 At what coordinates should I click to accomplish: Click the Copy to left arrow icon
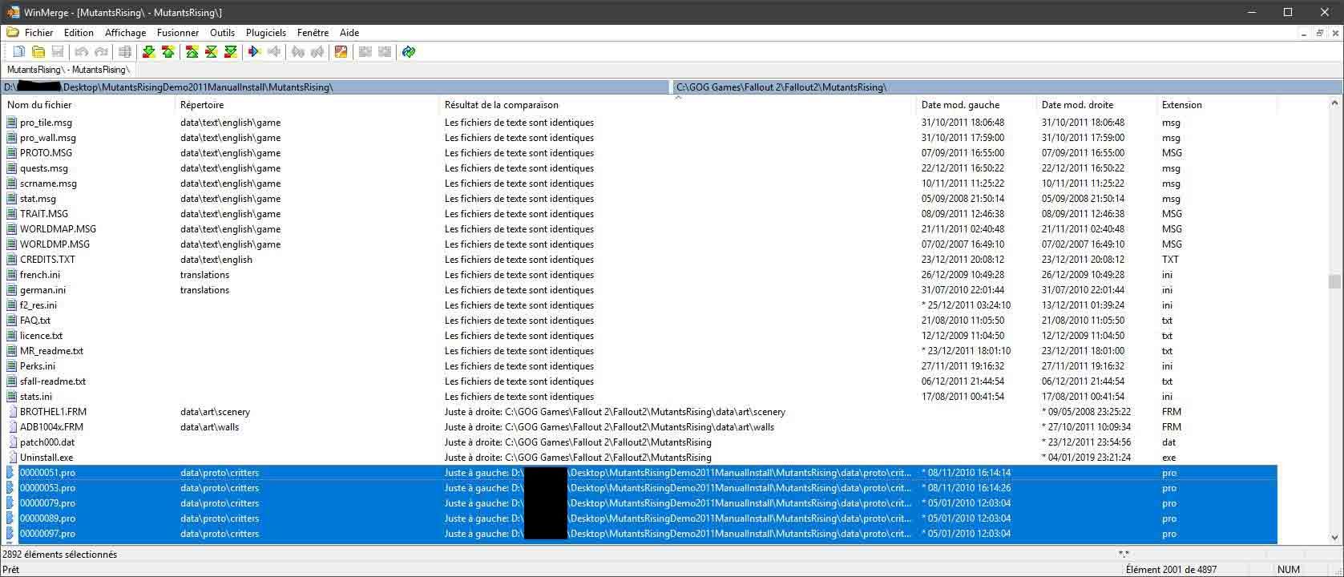(273, 52)
